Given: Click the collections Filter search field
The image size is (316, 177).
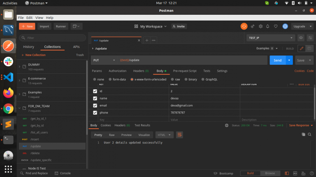Looking at the screenshot, I should click(x=52, y=38).
